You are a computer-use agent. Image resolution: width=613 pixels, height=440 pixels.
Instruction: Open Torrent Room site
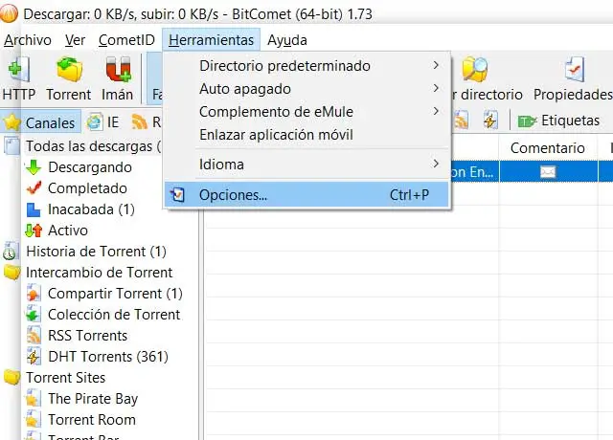coord(92,420)
